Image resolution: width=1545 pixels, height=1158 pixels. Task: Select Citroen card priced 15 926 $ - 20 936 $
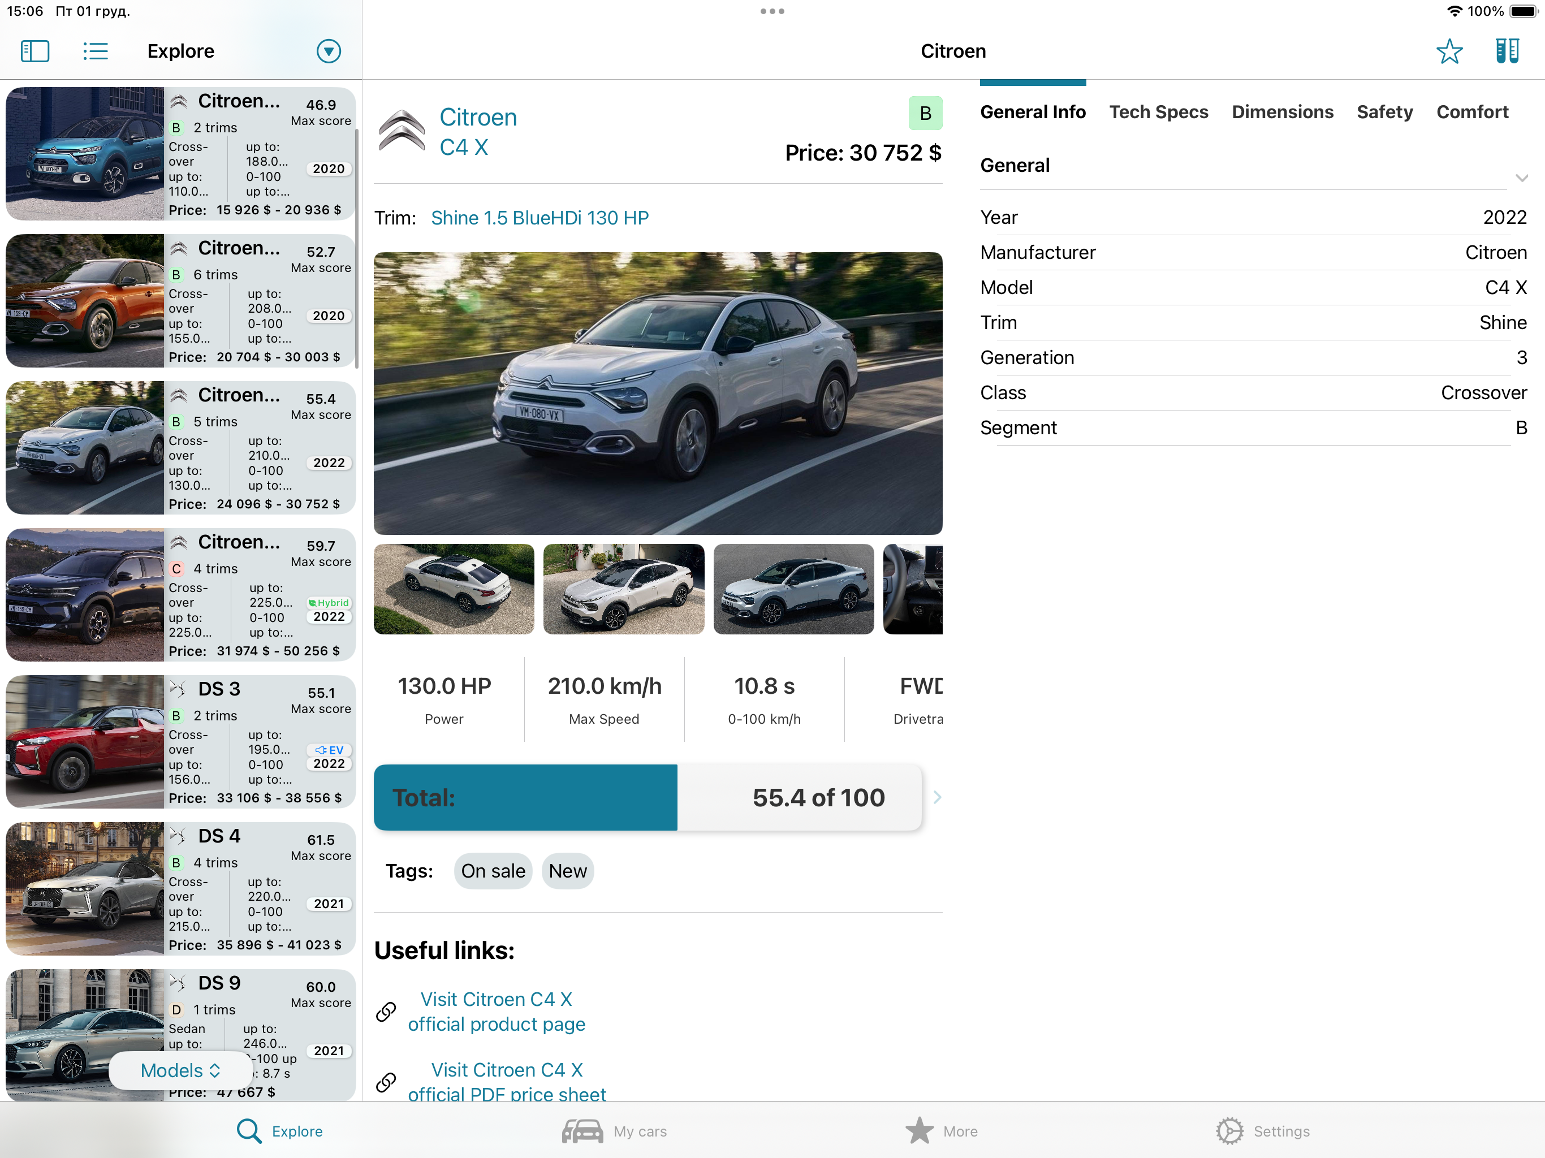tap(180, 154)
